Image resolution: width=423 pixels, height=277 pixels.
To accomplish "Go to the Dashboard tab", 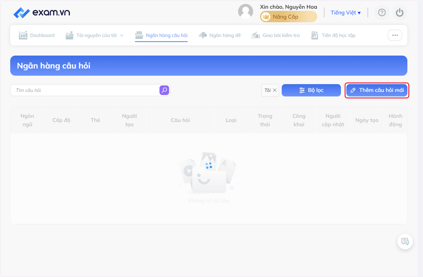I will pyautogui.click(x=37, y=35).
